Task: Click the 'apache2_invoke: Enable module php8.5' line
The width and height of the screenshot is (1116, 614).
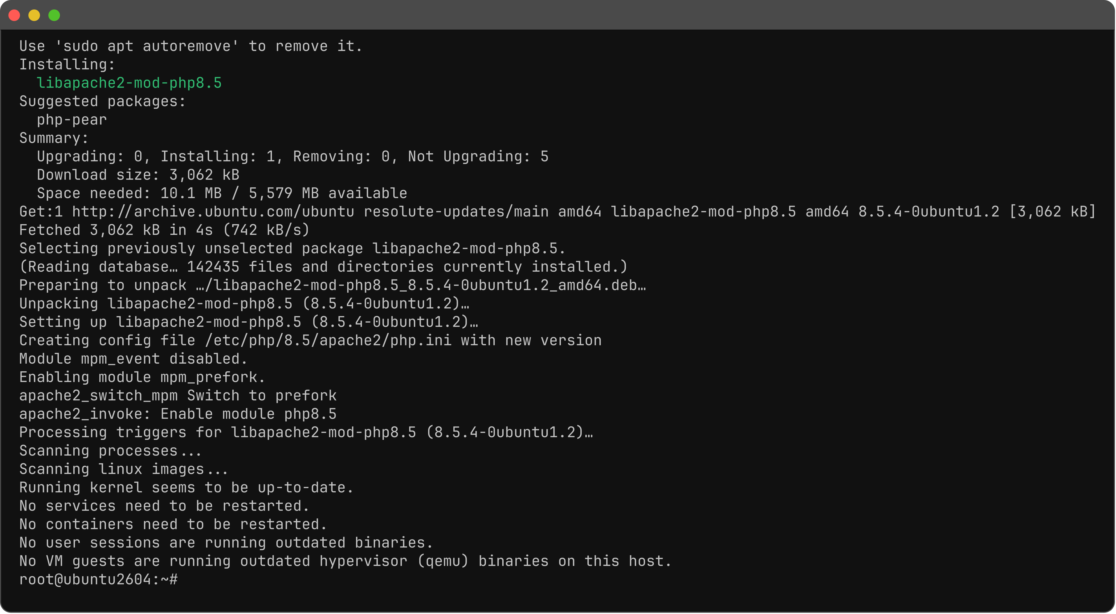Action: pos(178,414)
